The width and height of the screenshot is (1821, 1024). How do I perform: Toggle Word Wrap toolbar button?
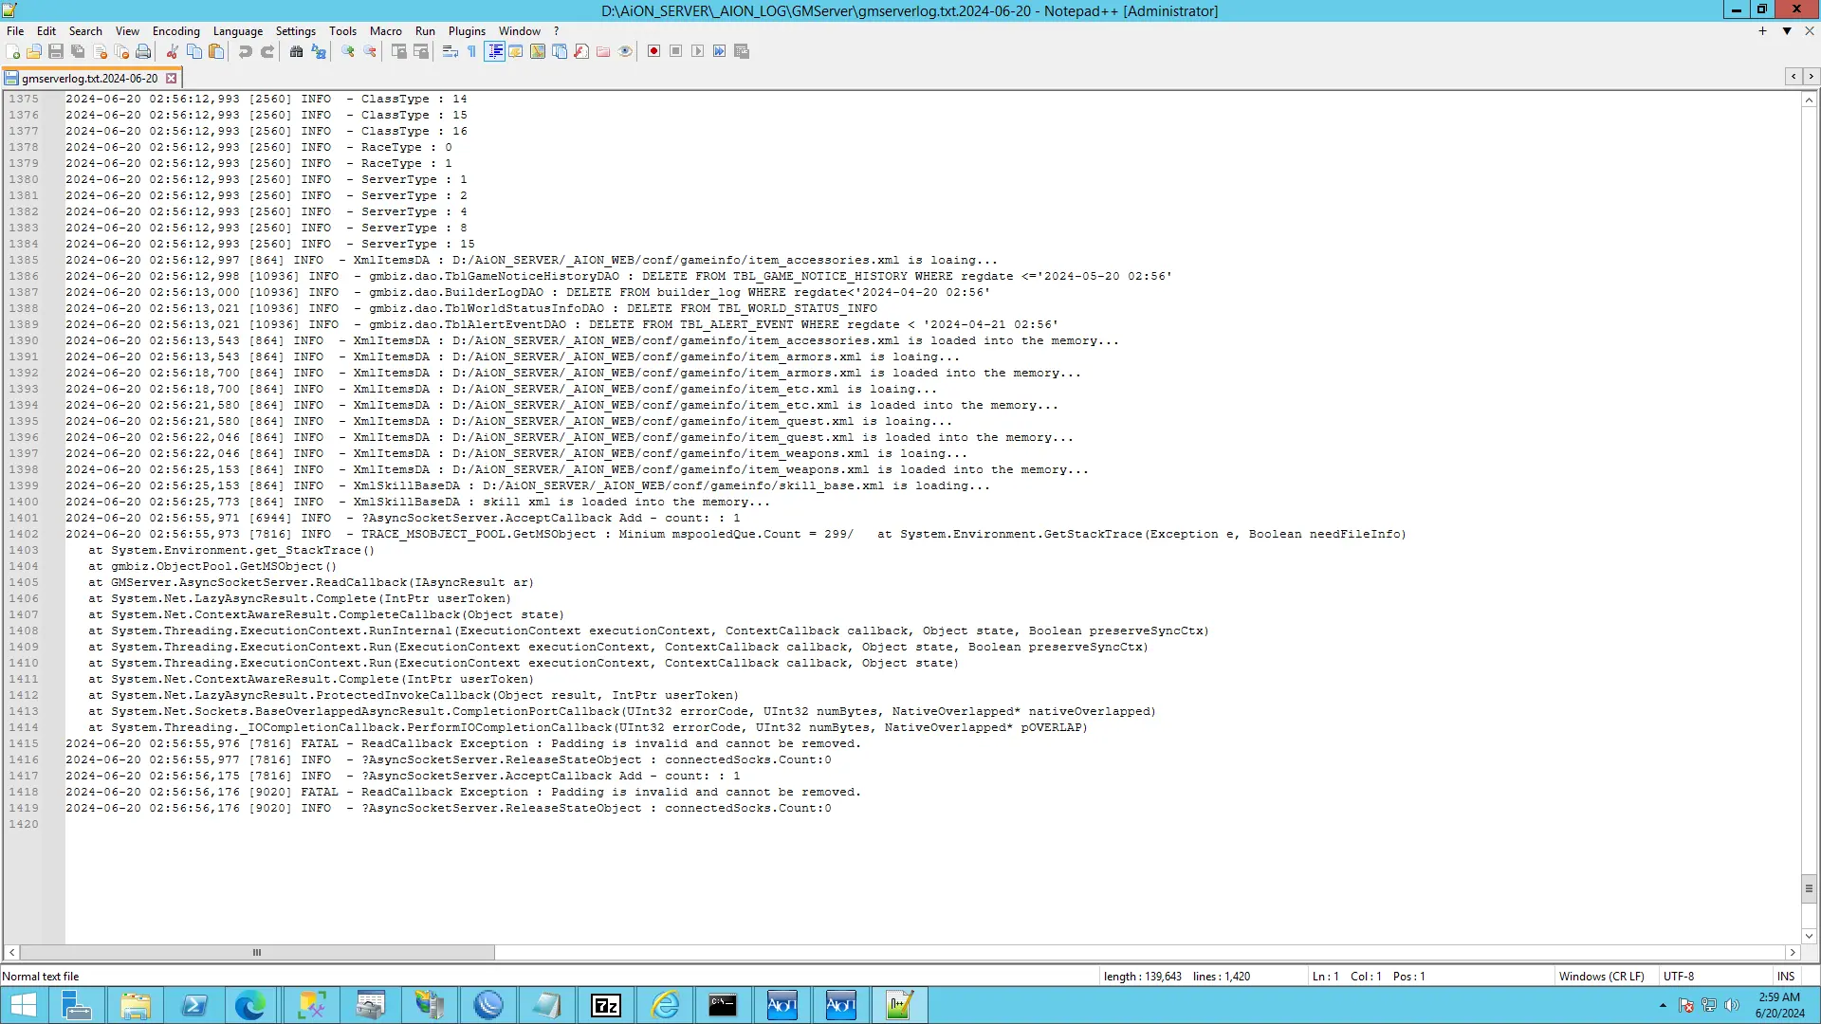pos(450,51)
